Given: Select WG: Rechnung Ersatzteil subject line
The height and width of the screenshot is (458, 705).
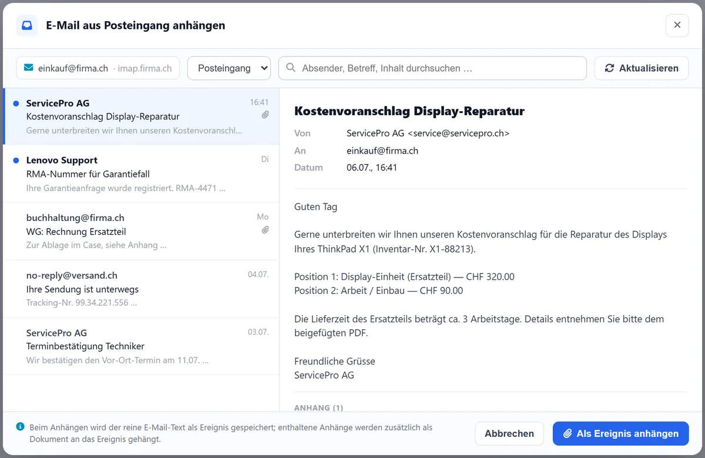Looking at the screenshot, I should click(x=76, y=232).
